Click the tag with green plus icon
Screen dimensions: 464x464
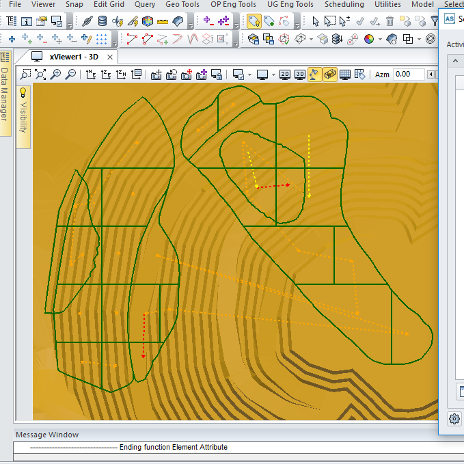(x=269, y=21)
